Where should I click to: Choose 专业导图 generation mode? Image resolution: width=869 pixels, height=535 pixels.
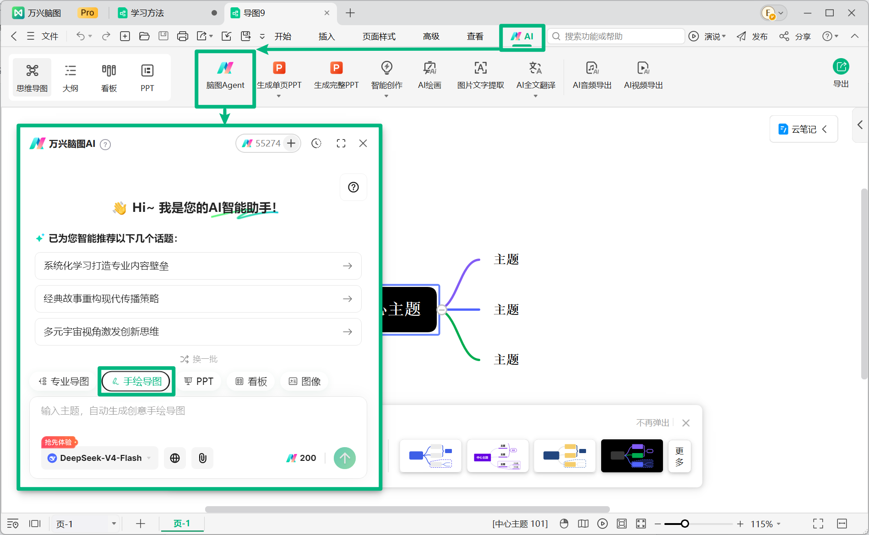coord(64,381)
